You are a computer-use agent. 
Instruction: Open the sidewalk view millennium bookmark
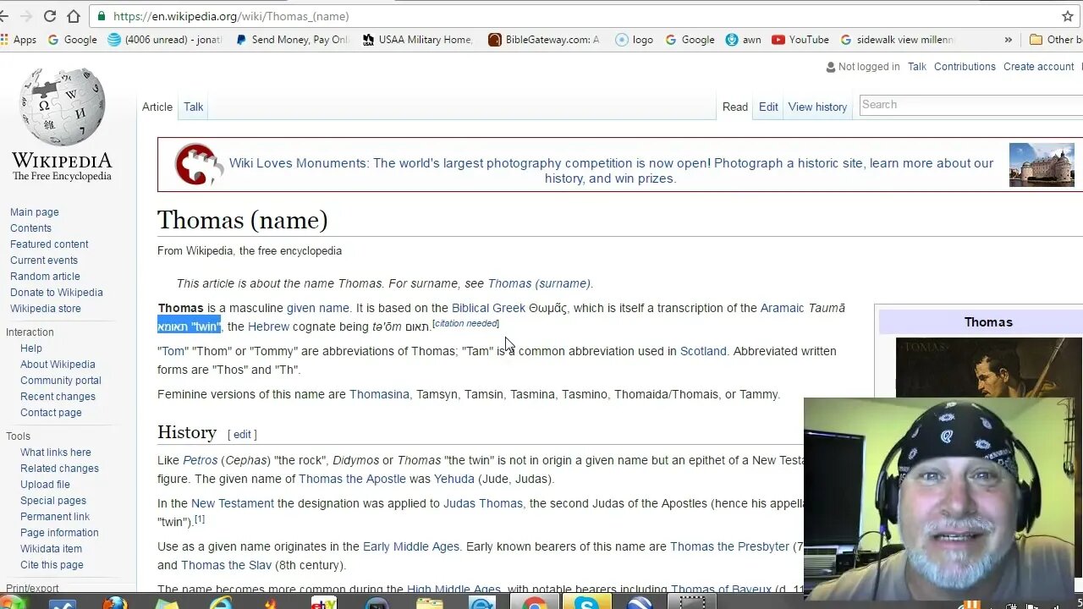(x=897, y=40)
